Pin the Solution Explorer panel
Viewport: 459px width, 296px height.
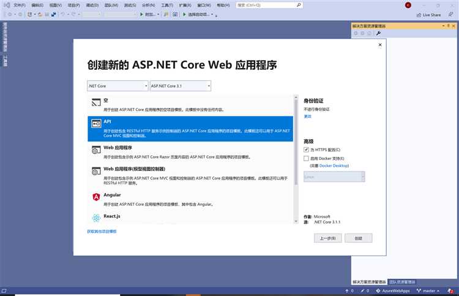(x=448, y=26)
